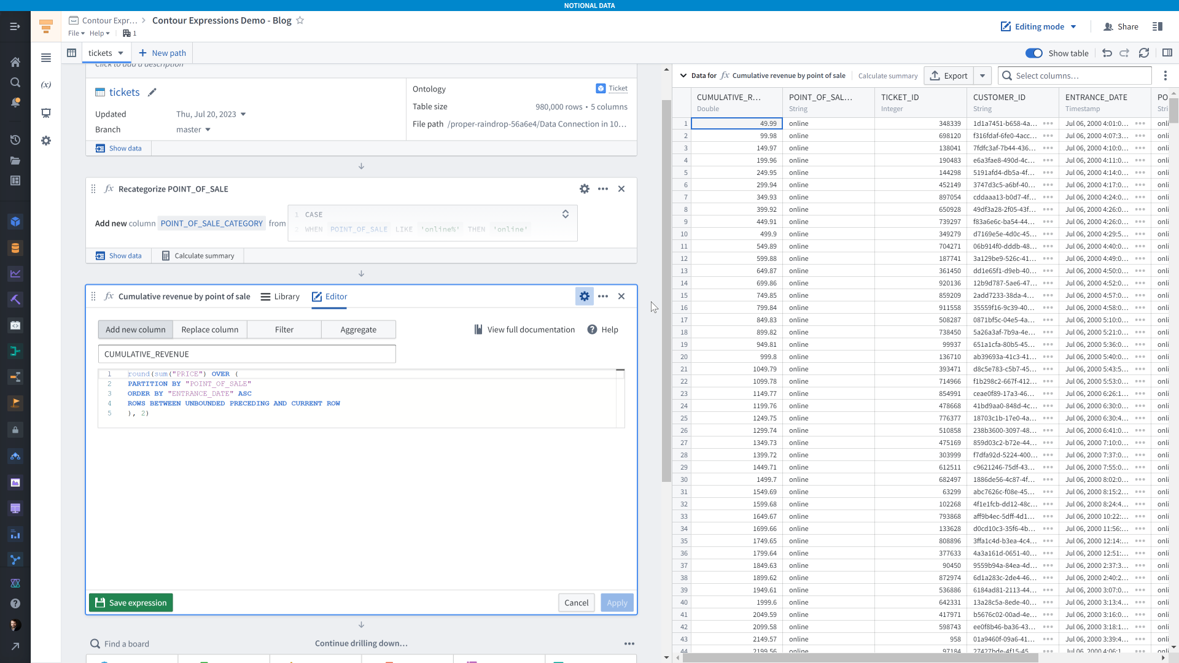Remove the Recategorize POINT_OF_SALE board
The width and height of the screenshot is (1179, 663).
click(x=621, y=189)
